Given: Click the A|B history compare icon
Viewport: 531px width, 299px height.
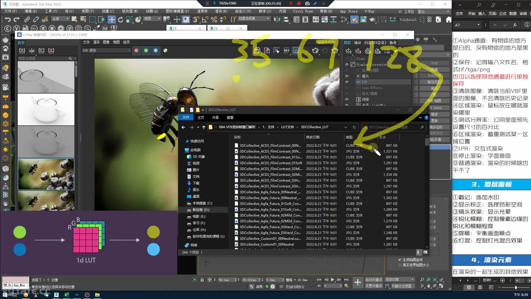Looking at the screenshot, I should 32,50.
